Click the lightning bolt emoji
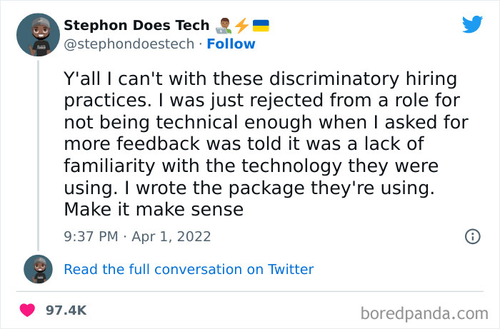 pos(242,26)
